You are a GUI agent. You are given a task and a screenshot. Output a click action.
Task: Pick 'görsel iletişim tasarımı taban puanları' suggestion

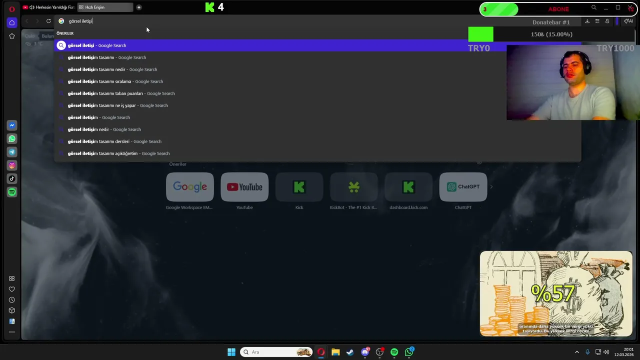click(317, 93)
